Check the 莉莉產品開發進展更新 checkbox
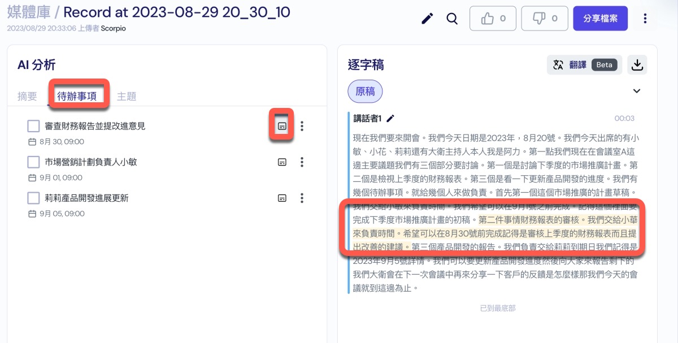The width and height of the screenshot is (678, 343). 33,198
